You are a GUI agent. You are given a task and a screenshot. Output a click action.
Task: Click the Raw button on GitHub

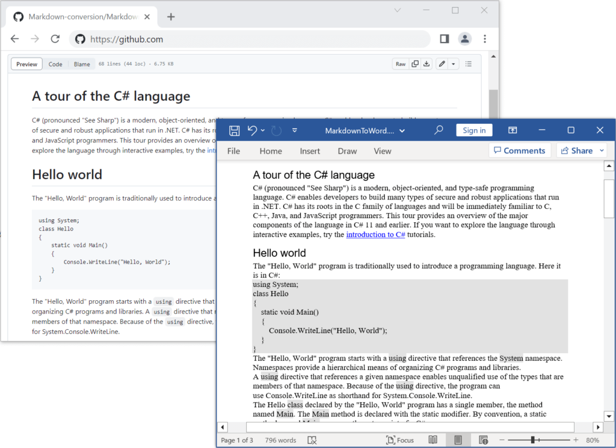[x=401, y=64]
